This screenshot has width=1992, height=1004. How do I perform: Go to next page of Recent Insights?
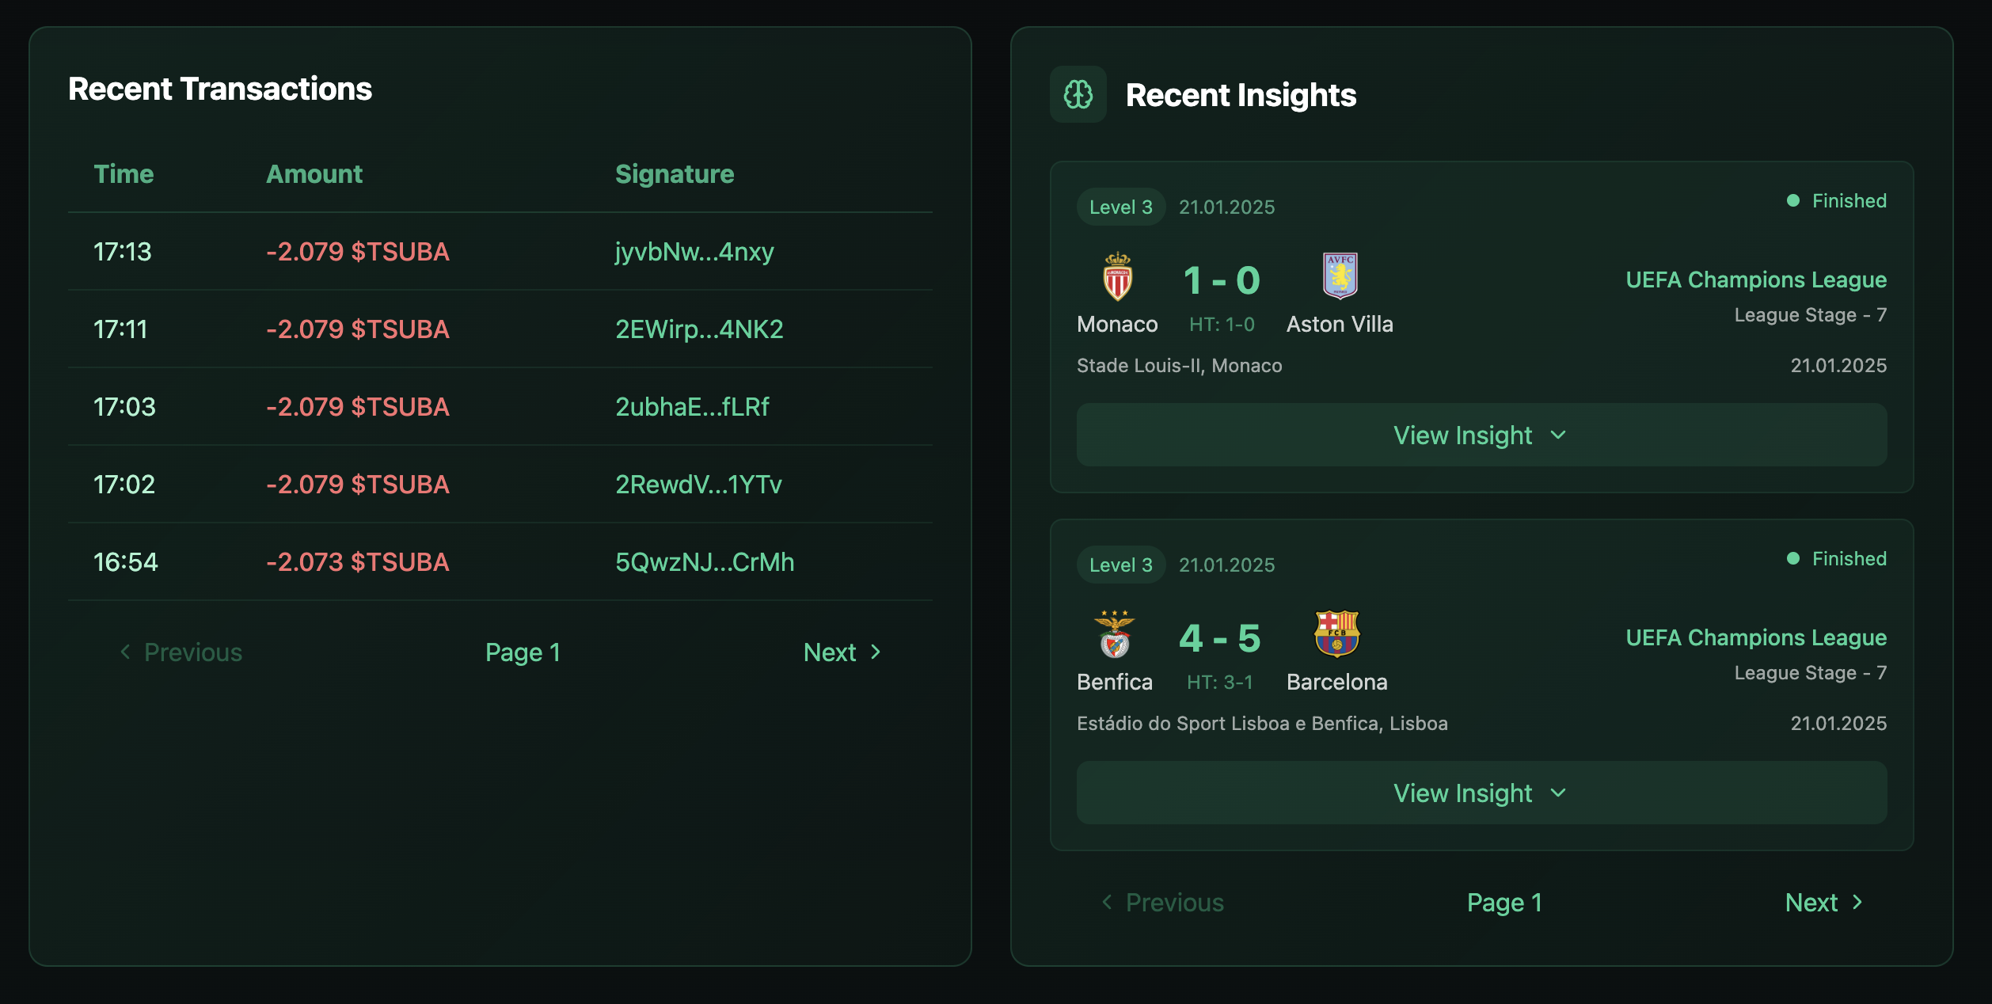pyautogui.click(x=1823, y=902)
